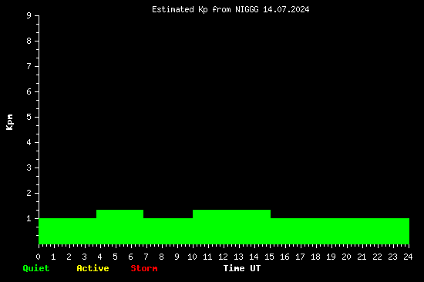Click the 9 on the Kp axis
The image size is (424, 282).
(29, 15)
